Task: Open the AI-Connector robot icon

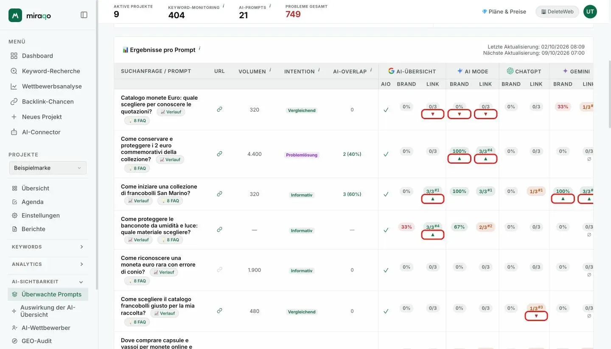Action: point(14,132)
